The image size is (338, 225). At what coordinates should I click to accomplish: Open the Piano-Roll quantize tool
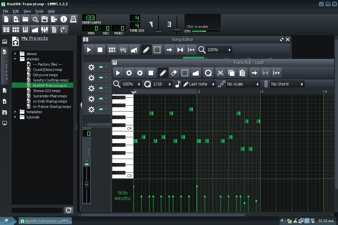coord(208,73)
